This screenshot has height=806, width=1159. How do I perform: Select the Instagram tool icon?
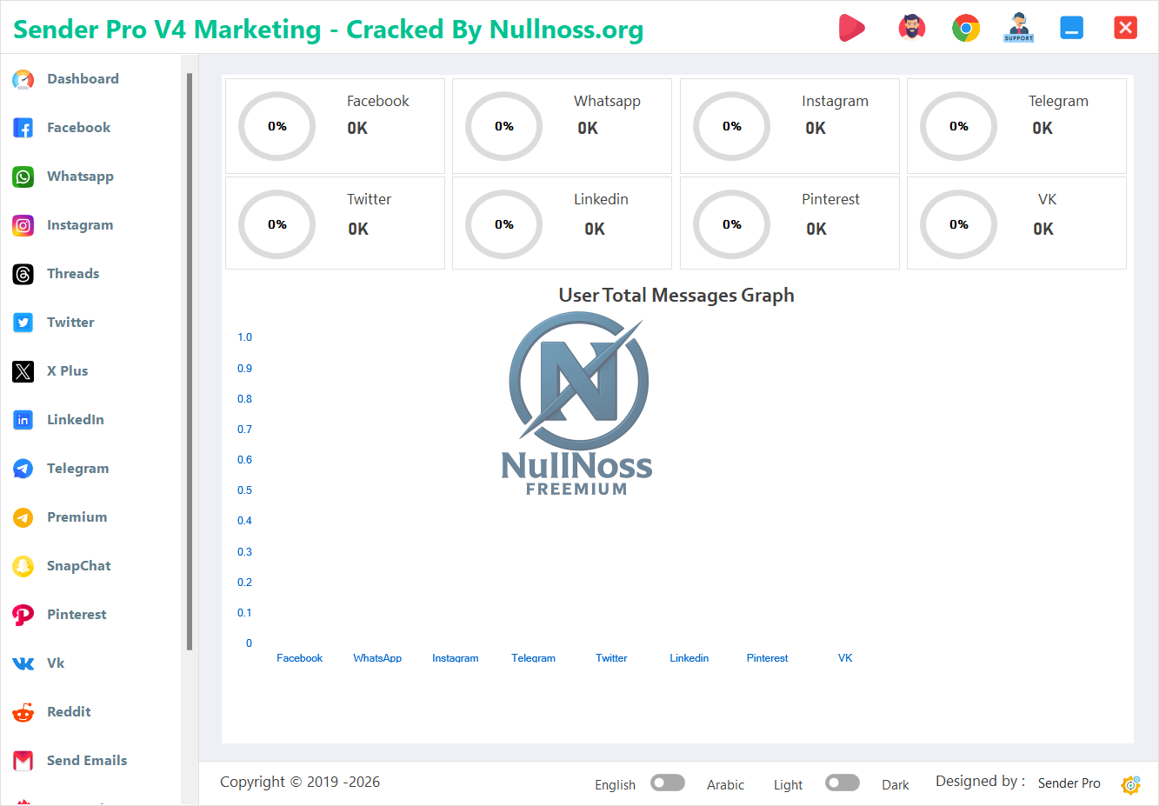23,224
